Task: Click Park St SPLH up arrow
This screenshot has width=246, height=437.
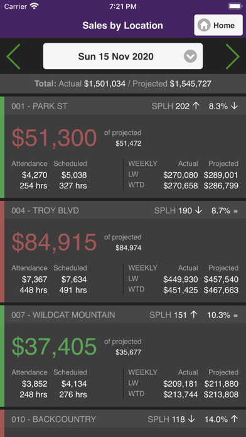Action: tap(196, 106)
